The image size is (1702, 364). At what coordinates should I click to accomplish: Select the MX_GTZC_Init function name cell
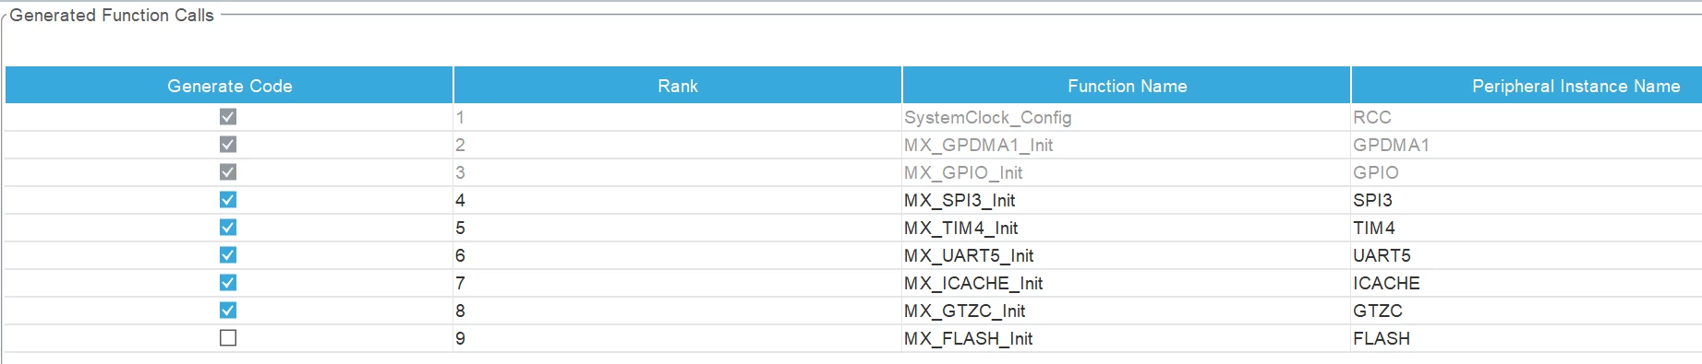click(x=1127, y=311)
